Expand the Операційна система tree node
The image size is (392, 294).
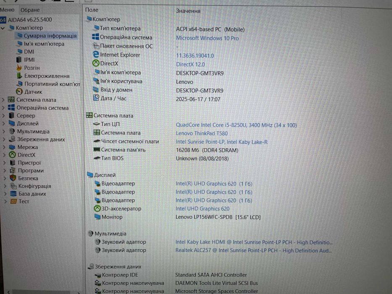pyautogui.click(x=3, y=108)
